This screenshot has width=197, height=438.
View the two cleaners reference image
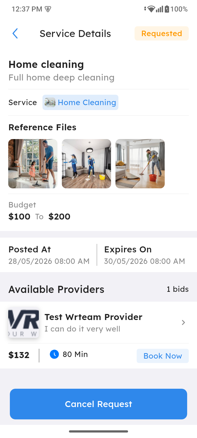point(86,164)
